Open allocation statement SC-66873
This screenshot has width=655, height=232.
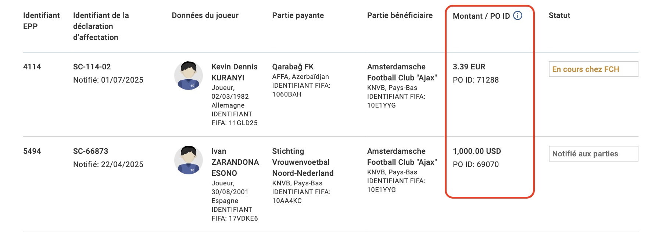coord(90,151)
